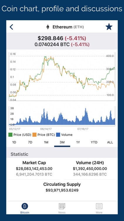The height and width of the screenshot is (221, 124).
Task: Select the 1M time range
Action: pos(46,142)
